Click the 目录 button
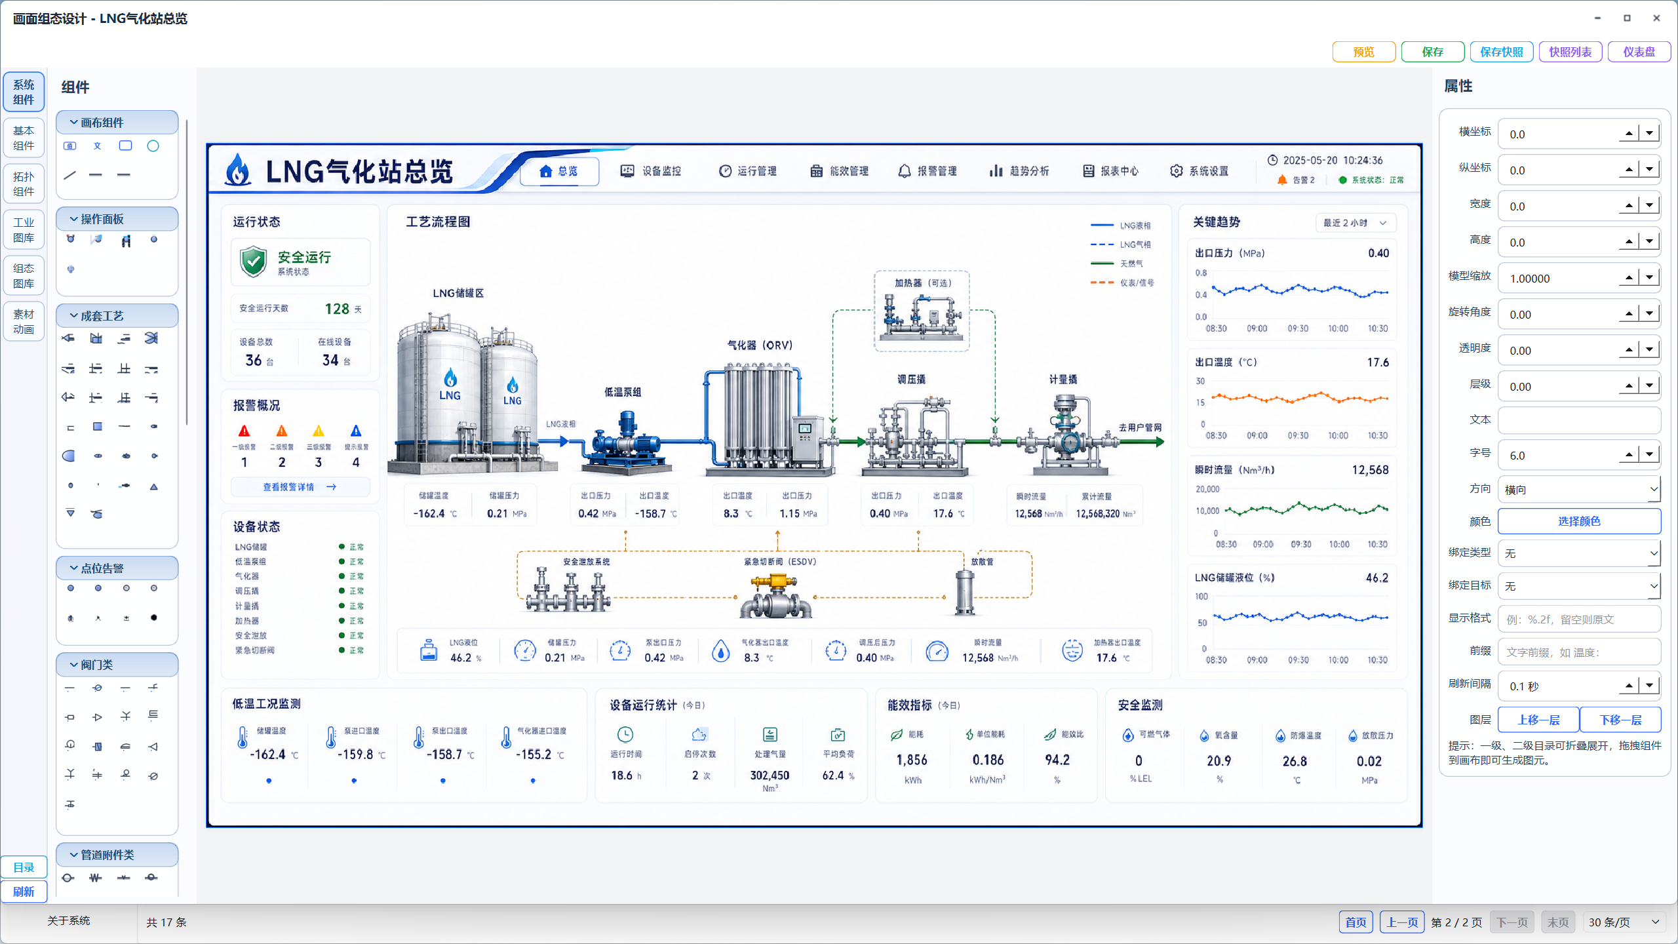1678x944 pixels. (24, 867)
